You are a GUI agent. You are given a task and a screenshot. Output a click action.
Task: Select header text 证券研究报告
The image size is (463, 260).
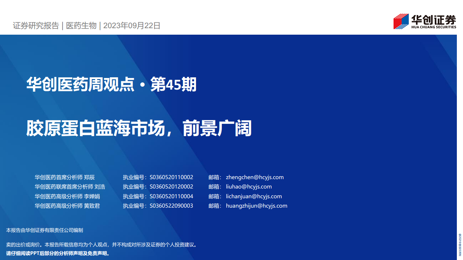pos(35,26)
